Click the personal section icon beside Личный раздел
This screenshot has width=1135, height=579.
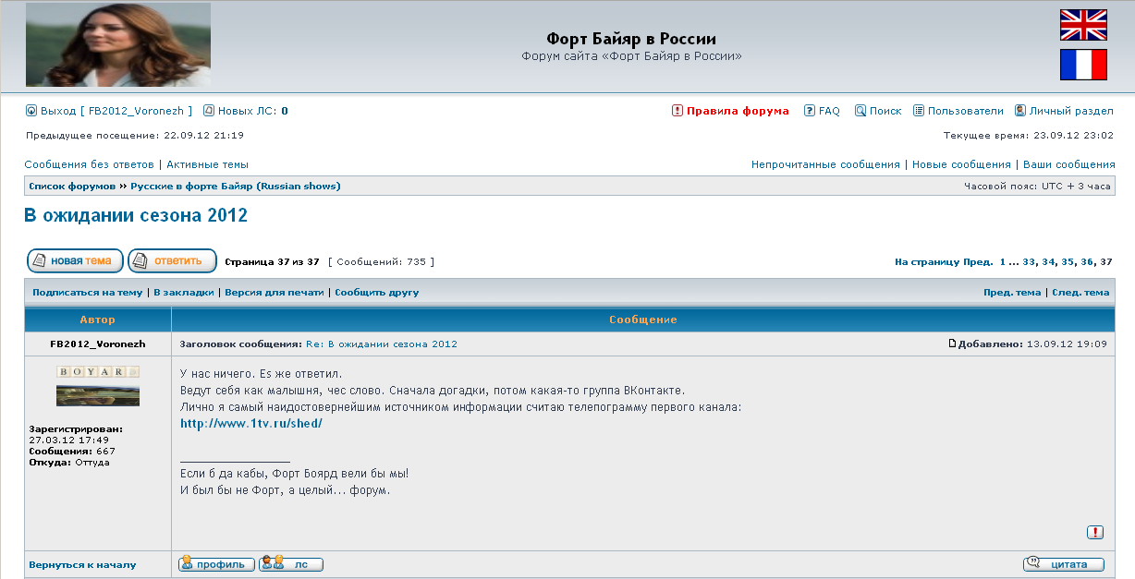(x=1020, y=111)
